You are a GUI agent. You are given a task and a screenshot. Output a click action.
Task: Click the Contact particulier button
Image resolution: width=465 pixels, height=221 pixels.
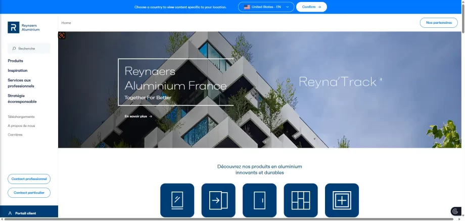coord(29,193)
